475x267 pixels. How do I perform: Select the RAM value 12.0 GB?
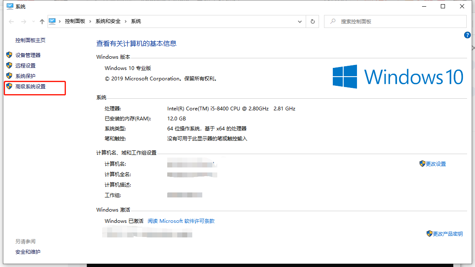click(176, 118)
